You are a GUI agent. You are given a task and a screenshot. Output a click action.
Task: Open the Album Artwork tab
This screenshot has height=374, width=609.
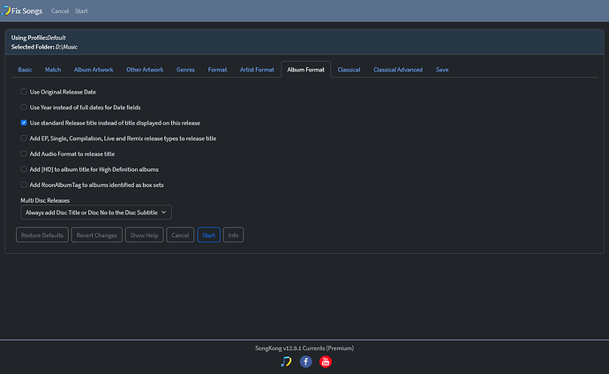pyautogui.click(x=94, y=70)
